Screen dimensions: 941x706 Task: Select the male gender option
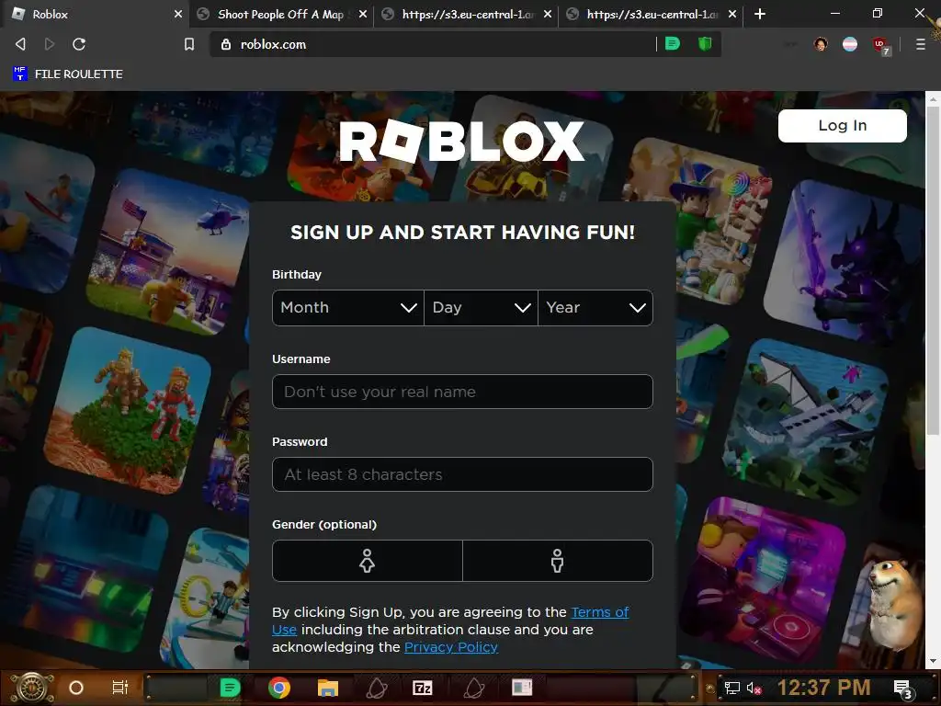558,561
